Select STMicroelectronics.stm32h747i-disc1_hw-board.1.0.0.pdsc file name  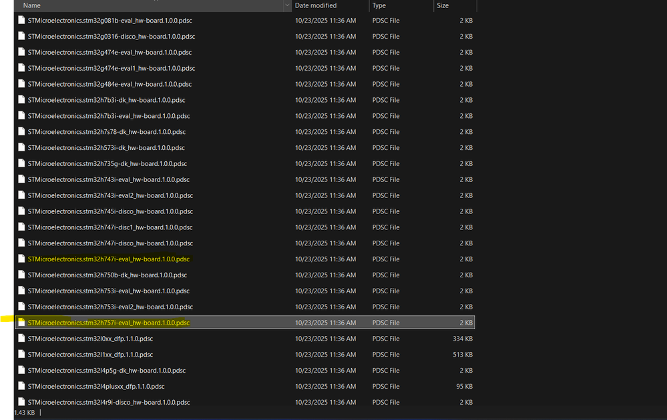(110, 227)
